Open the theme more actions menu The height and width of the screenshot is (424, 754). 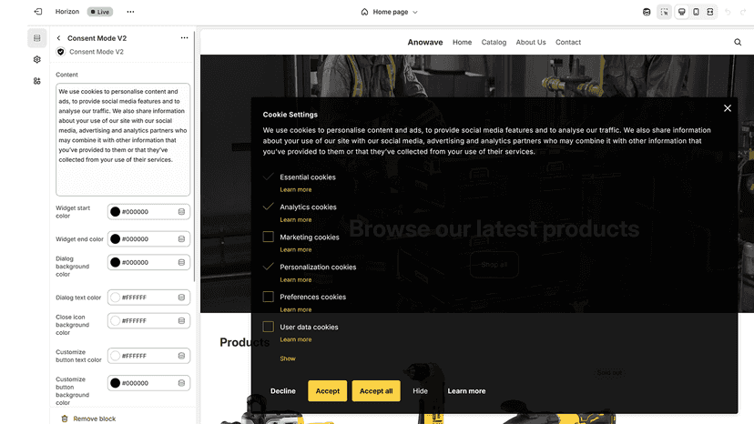[x=130, y=12]
